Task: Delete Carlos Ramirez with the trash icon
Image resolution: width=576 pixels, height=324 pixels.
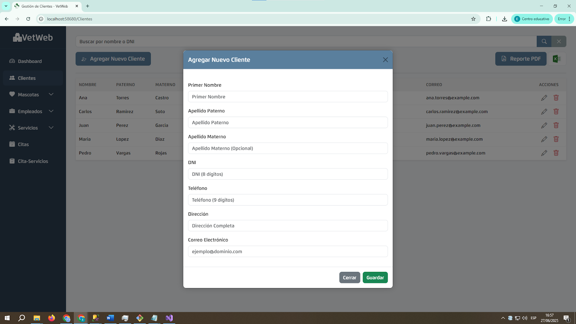Action: coord(556,112)
